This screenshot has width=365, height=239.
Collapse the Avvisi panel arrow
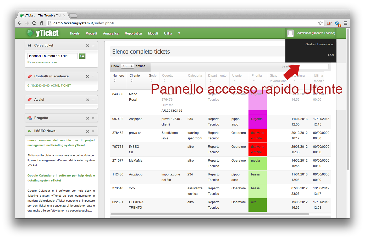click(93, 100)
